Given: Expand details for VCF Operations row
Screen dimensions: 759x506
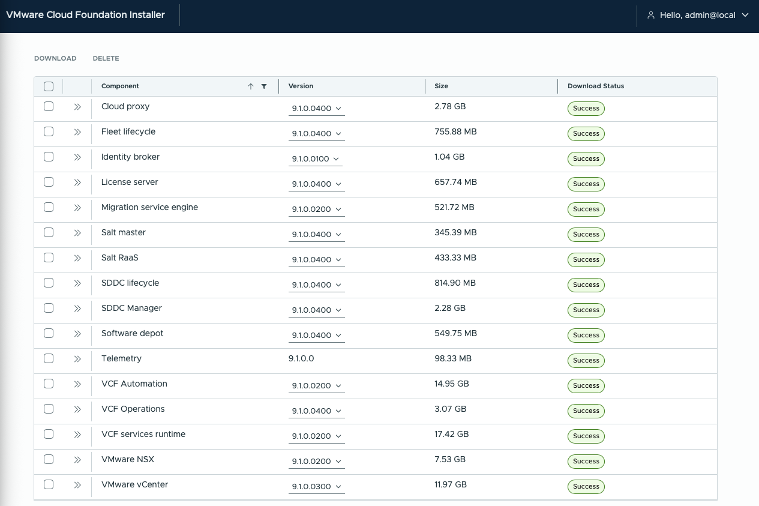Looking at the screenshot, I should [77, 409].
